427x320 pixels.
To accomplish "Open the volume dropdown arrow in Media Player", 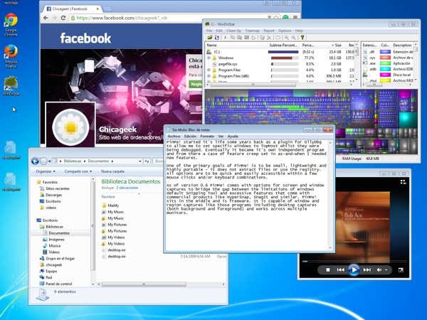I will coord(386,270).
